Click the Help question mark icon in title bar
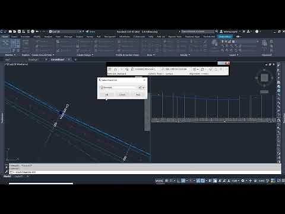Image resolution: width=285 pixels, height=214 pixels. click(x=257, y=32)
